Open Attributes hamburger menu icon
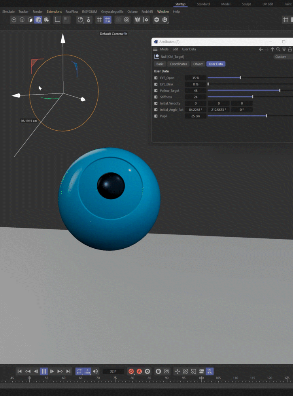Screen dimensions: 293x396 pos(155,49)
